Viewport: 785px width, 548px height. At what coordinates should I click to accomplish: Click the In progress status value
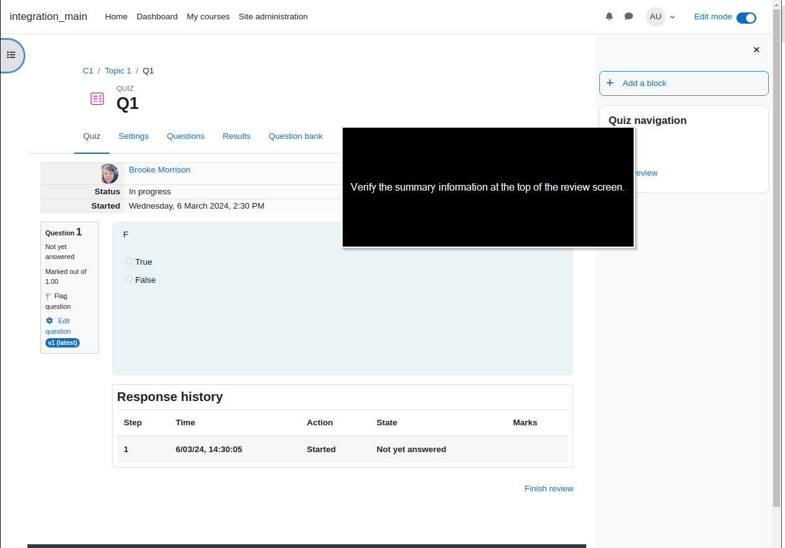point(150,192)
